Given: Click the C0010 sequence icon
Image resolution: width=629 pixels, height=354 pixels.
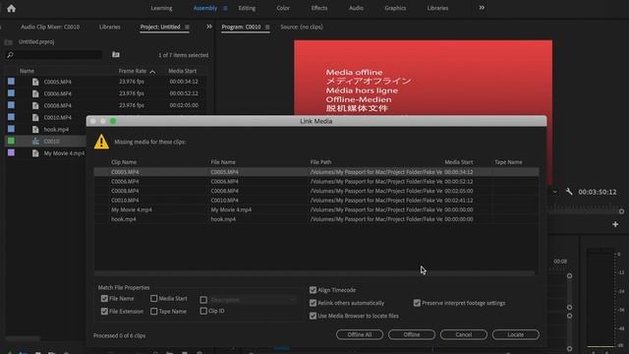Looking at the screenshot, I should [35, 142].
